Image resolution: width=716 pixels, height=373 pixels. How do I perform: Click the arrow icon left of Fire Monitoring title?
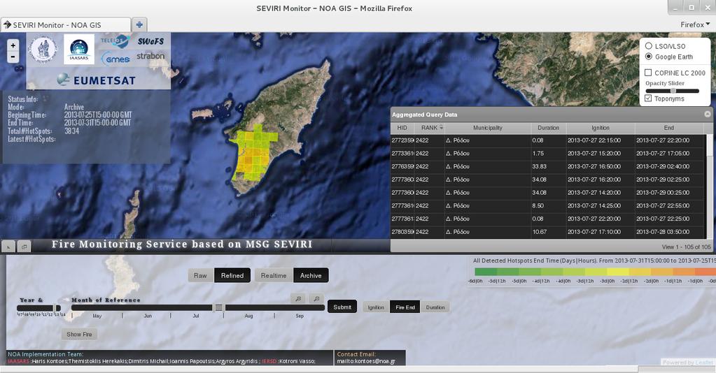click(x=8, y=247)
